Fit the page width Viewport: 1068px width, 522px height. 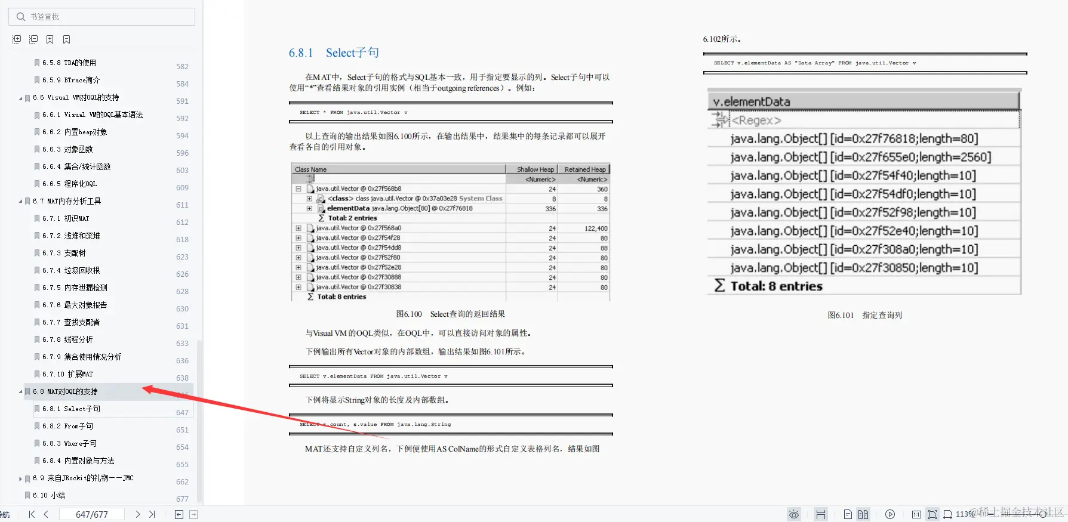(x=947, y=514)
